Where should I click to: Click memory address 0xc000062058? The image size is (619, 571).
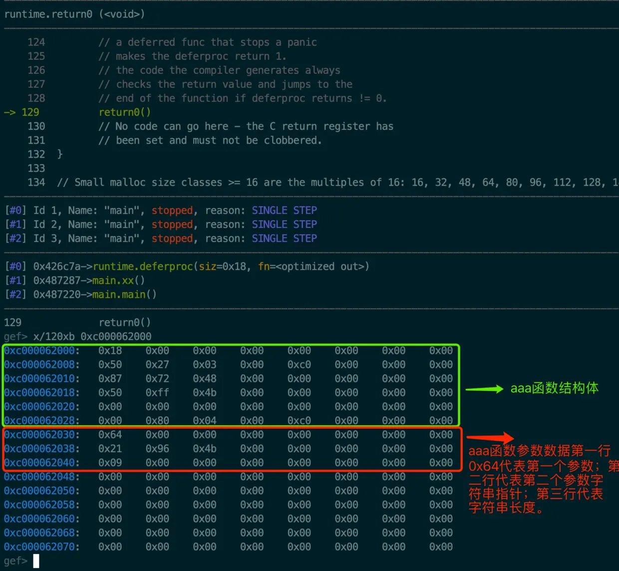coord(39,505)
